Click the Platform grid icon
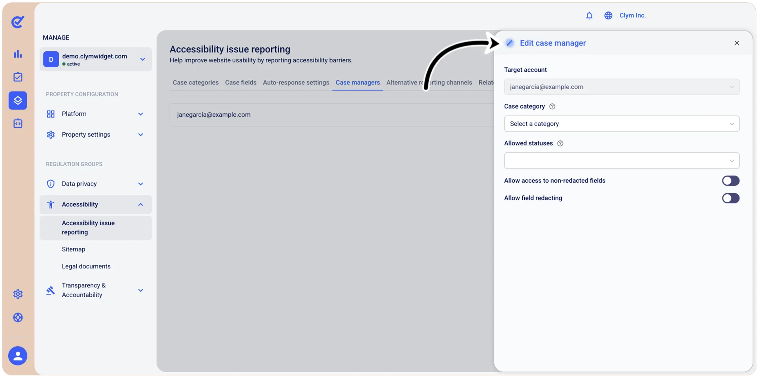 point(51,114)
